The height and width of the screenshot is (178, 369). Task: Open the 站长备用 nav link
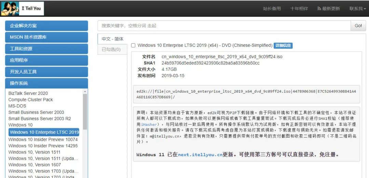tap(272, 9)
